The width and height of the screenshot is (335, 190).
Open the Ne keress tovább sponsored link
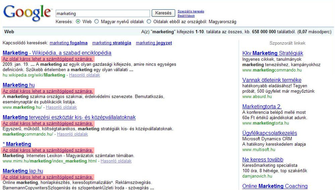pos(263,160)
